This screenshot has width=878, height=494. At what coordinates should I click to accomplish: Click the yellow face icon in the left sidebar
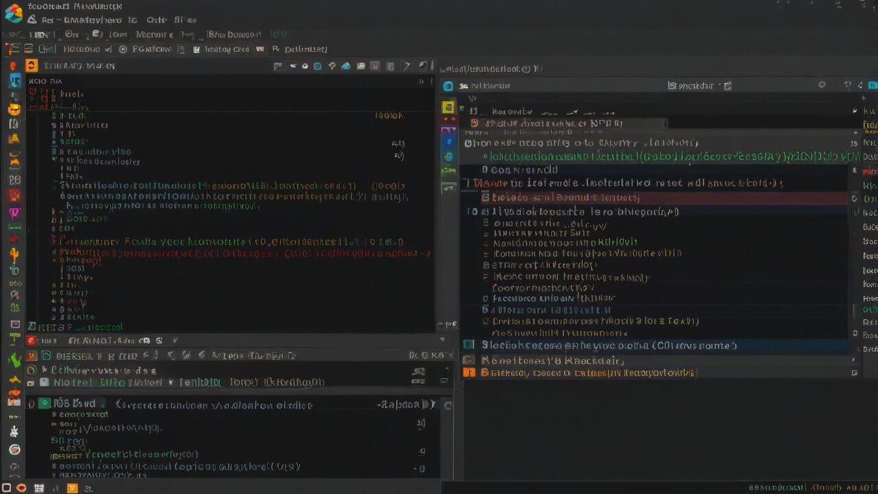click(14, 109)
